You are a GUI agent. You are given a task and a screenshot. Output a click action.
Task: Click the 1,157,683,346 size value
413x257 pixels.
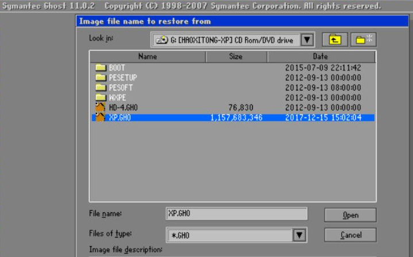coord(237,117)
